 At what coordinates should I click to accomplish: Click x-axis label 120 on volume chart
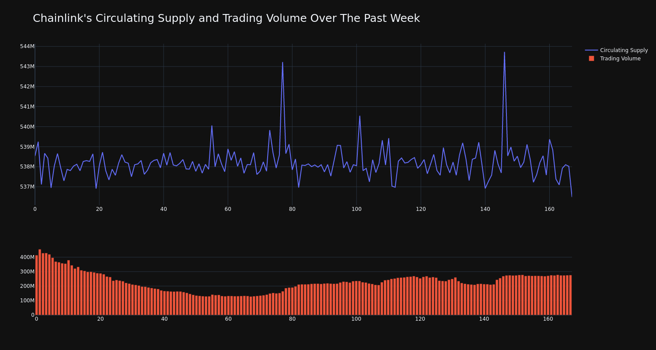(420, 319)
